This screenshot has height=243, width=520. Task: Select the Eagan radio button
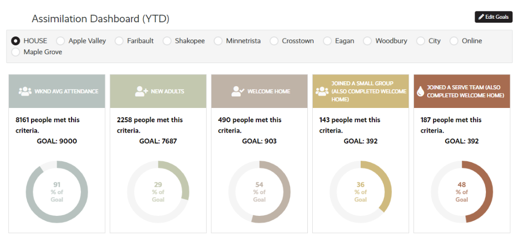coord(327,41)
